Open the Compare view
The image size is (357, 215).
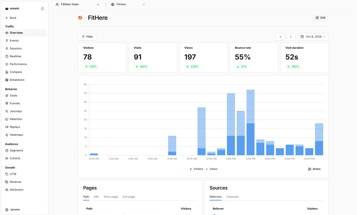[x=25, y=72]
